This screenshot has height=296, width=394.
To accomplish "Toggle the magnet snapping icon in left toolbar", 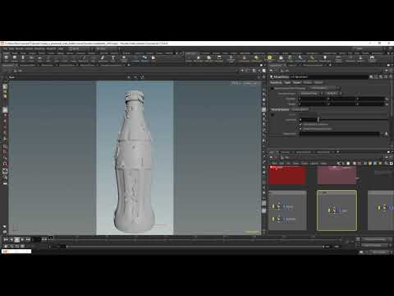I will coord(5,164).
